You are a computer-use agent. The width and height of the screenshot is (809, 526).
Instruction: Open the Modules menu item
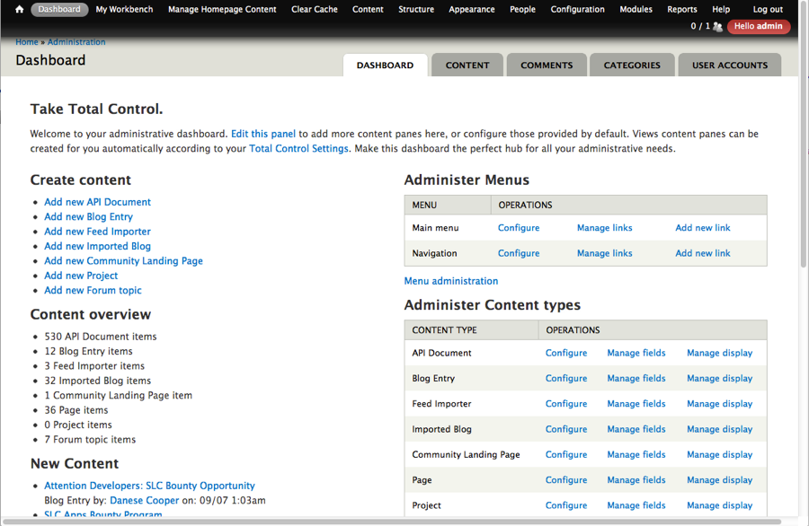coord(636,9)
